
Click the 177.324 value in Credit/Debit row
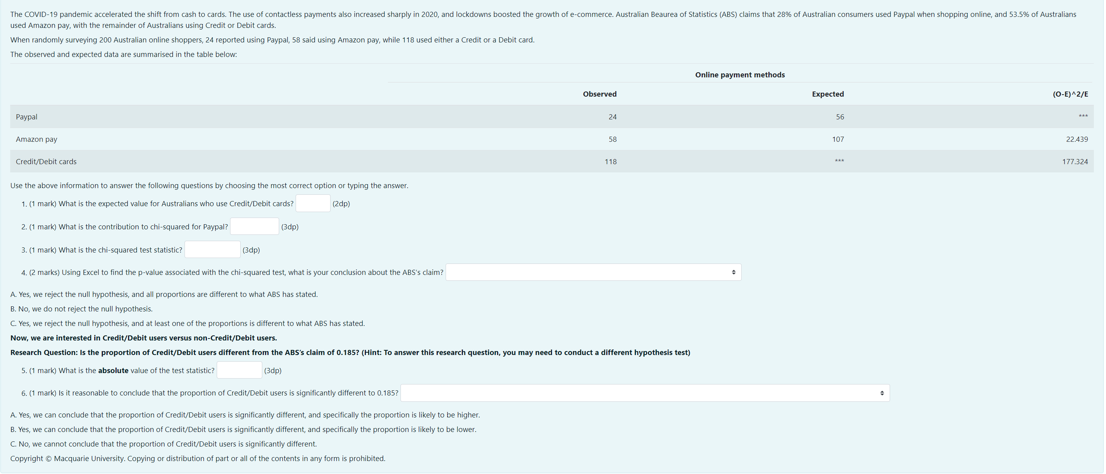pos(1075,162)
